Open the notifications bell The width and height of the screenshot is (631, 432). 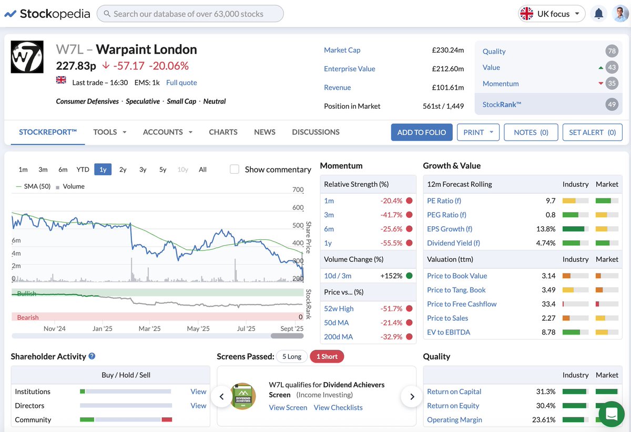(x=598, y=14)
